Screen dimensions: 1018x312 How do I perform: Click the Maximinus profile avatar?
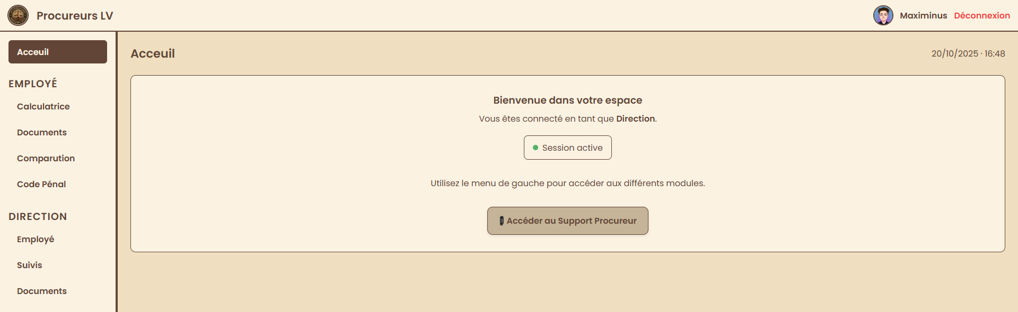[x=883, y=15]
